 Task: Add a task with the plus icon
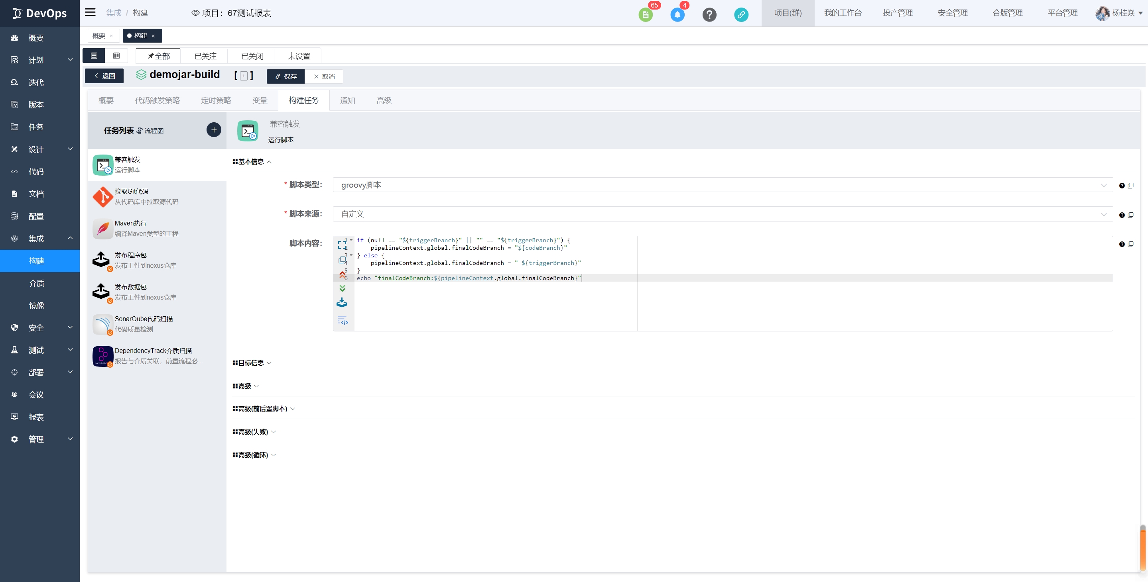[x=214, y=129]
